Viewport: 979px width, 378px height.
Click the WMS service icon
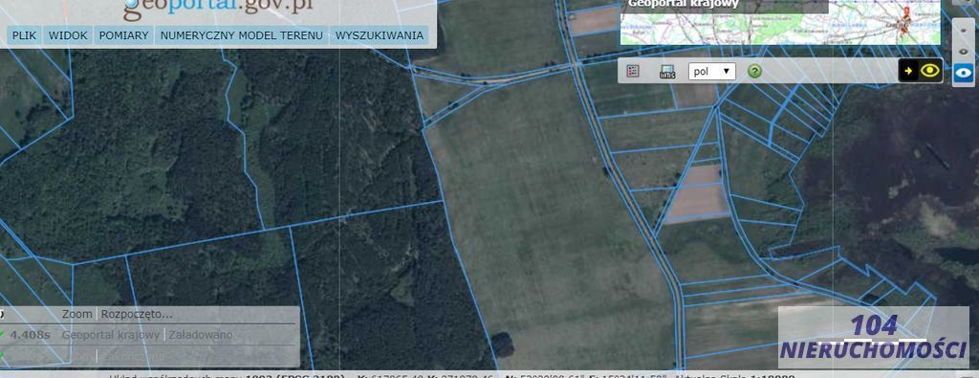[666, 71]
